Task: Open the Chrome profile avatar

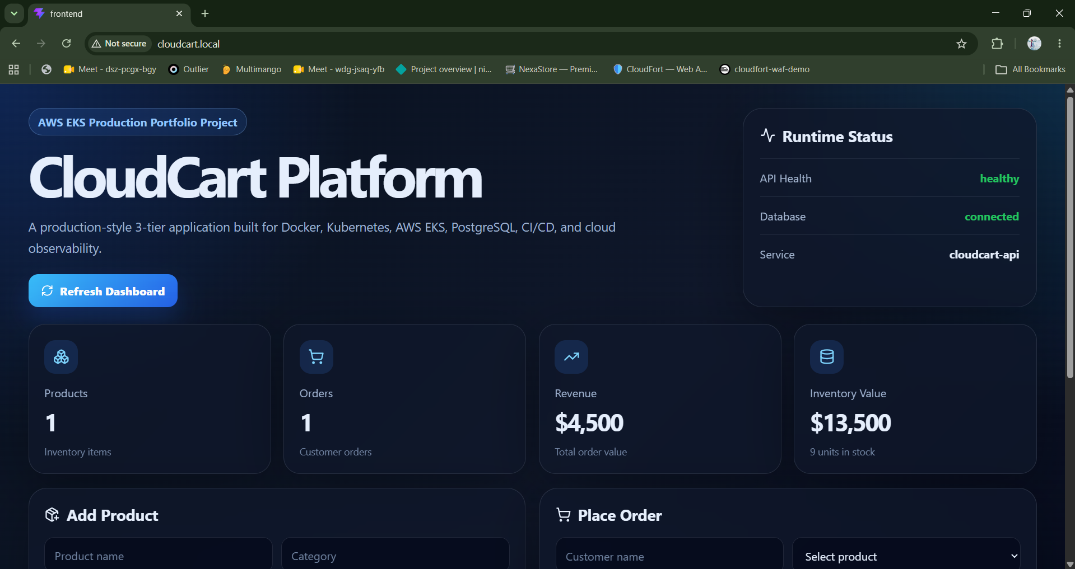Action: (x=1034, y=44)
